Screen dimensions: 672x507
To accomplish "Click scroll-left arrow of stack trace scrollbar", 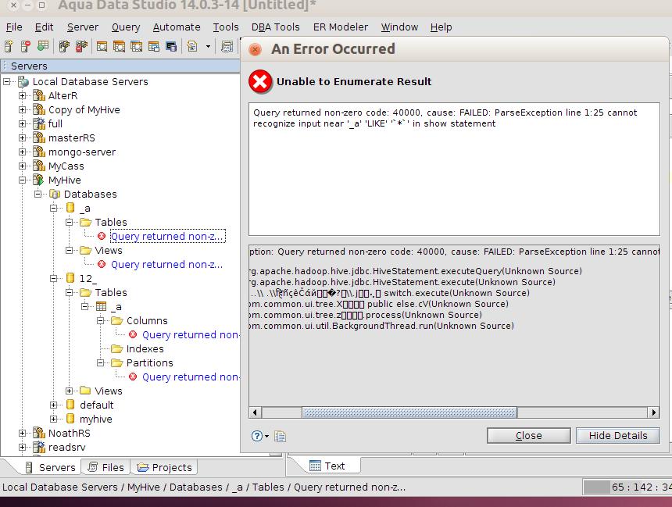I will 255,412.
